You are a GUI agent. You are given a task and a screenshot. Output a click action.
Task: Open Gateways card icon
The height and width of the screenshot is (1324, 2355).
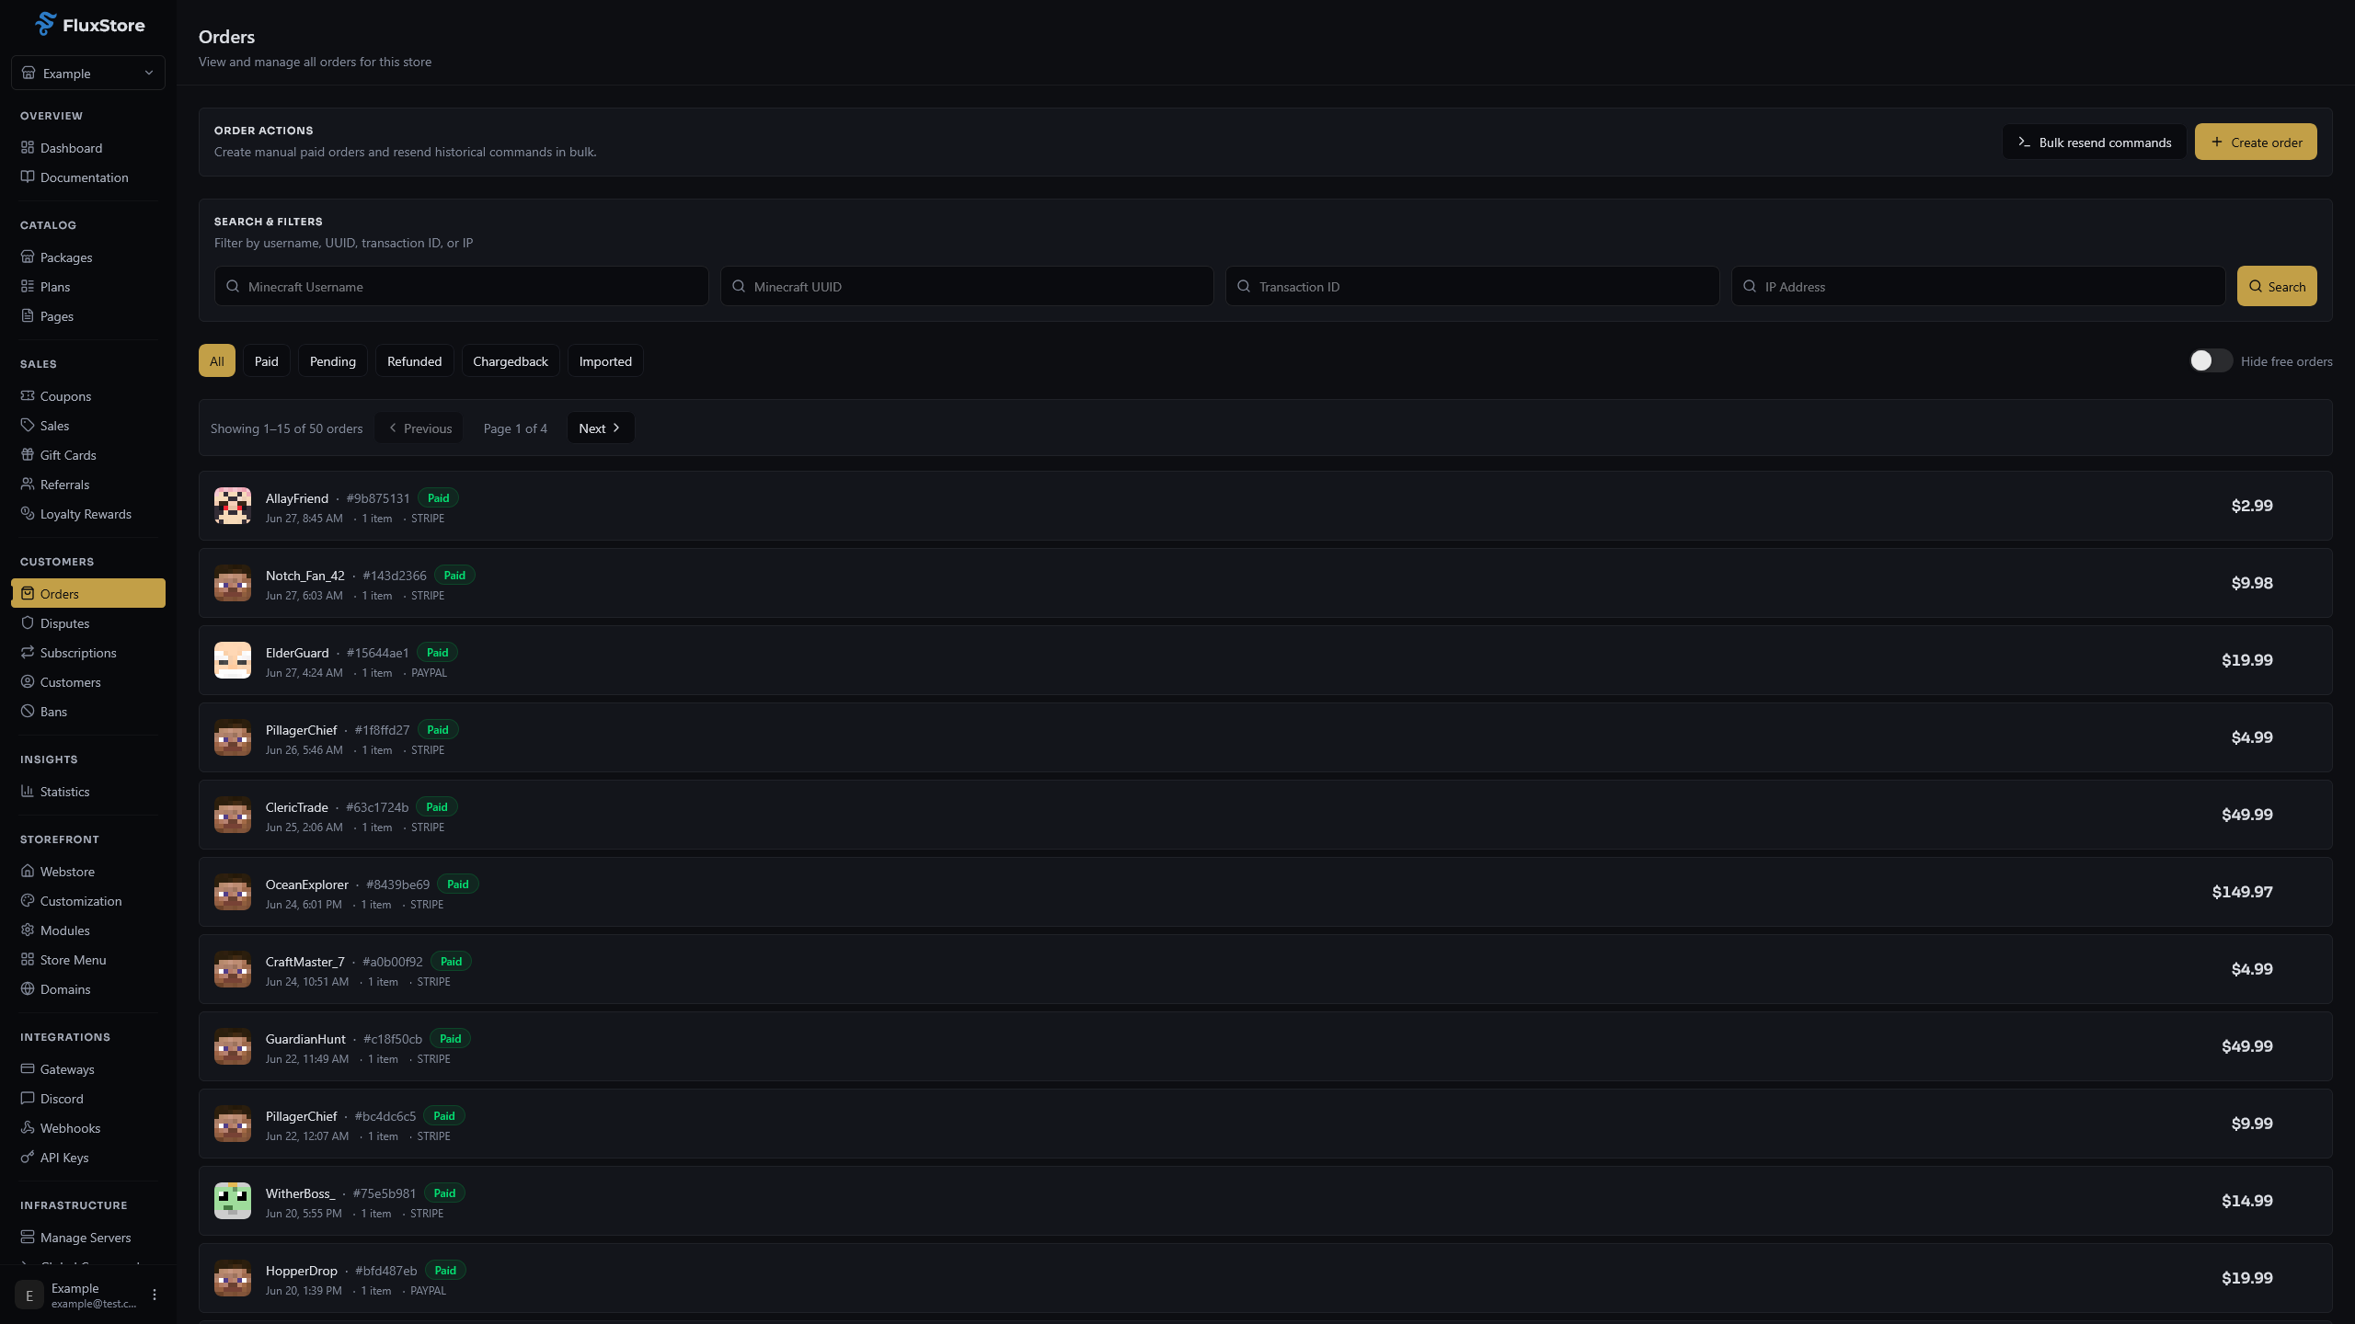click(28, 1068)
